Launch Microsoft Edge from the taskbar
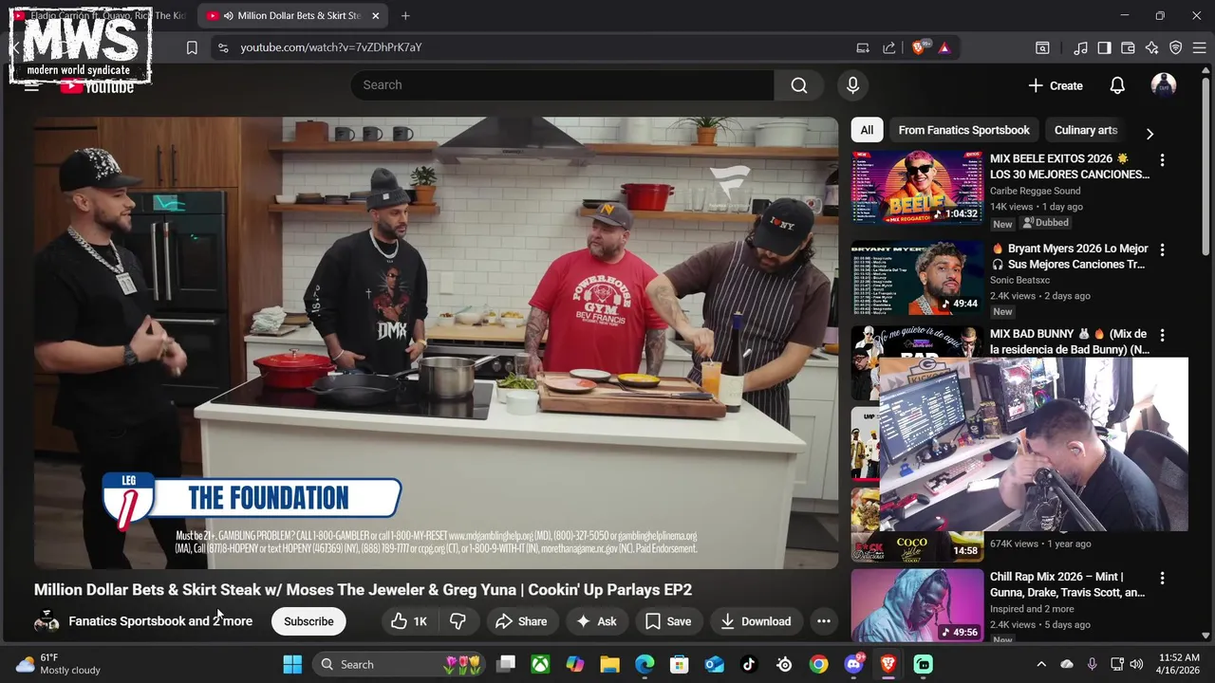The image size is (1215, 683). click(x=645, y=664)
